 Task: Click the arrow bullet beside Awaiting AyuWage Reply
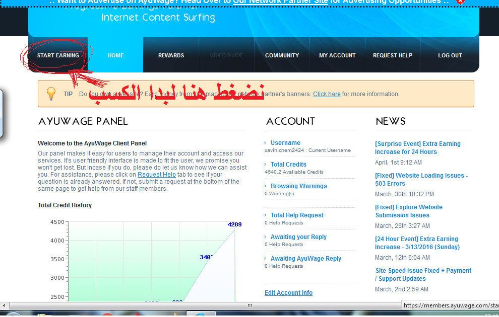[x=266, y=258]
